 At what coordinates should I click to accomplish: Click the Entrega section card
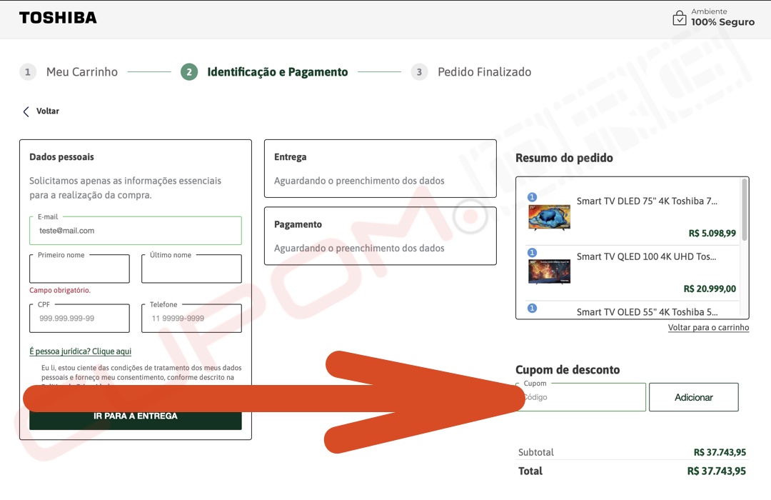tap(380, 169)
